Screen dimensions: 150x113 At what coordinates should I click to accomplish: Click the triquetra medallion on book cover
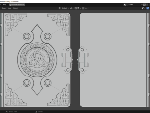(37, 60)
